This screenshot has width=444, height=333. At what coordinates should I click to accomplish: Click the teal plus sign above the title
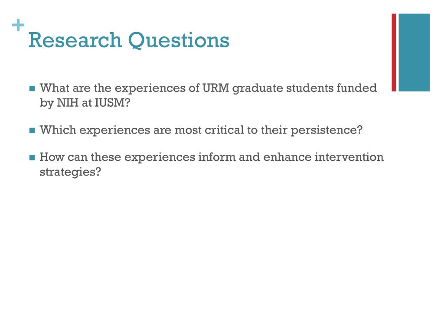pyautogui.click(x=18, y=25)
